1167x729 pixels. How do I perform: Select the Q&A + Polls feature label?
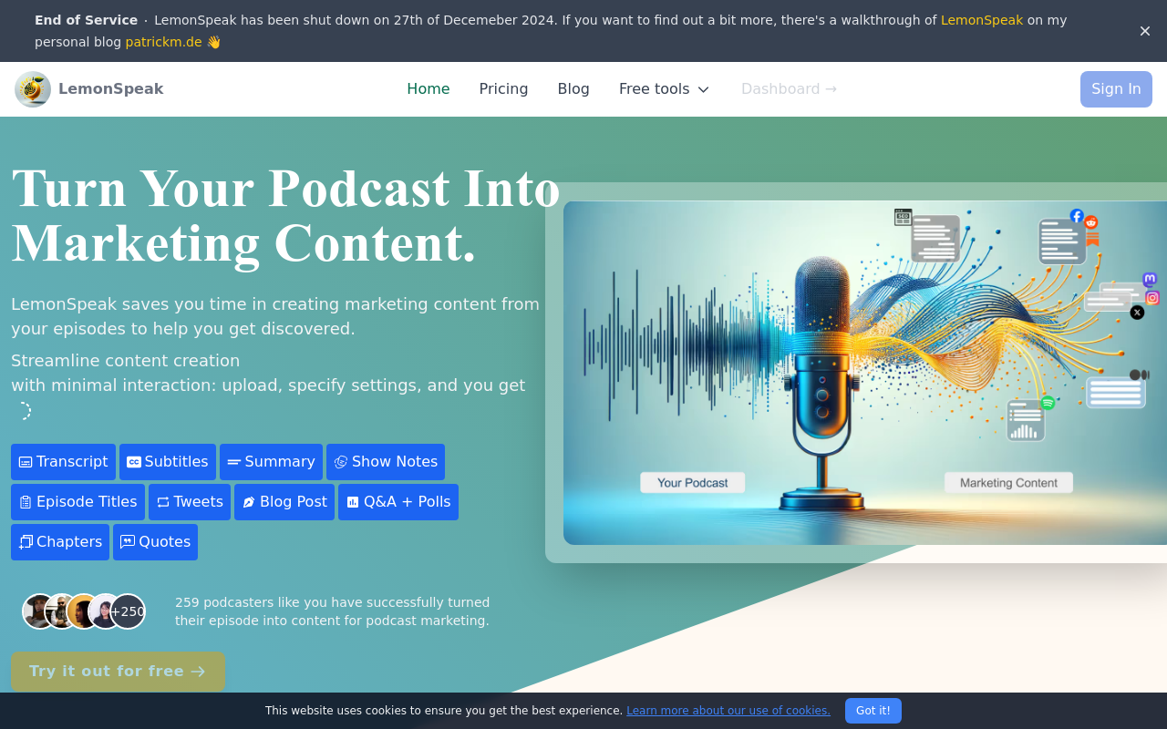408,502
